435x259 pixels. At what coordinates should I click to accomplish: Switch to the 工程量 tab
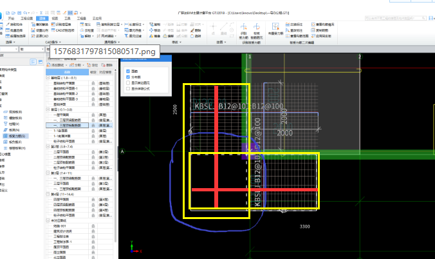point(82,18)
